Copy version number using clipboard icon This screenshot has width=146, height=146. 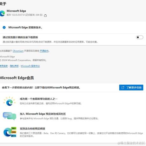point(45,16)
